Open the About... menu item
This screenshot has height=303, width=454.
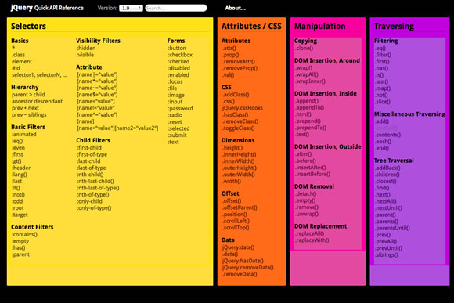[236, 8]
